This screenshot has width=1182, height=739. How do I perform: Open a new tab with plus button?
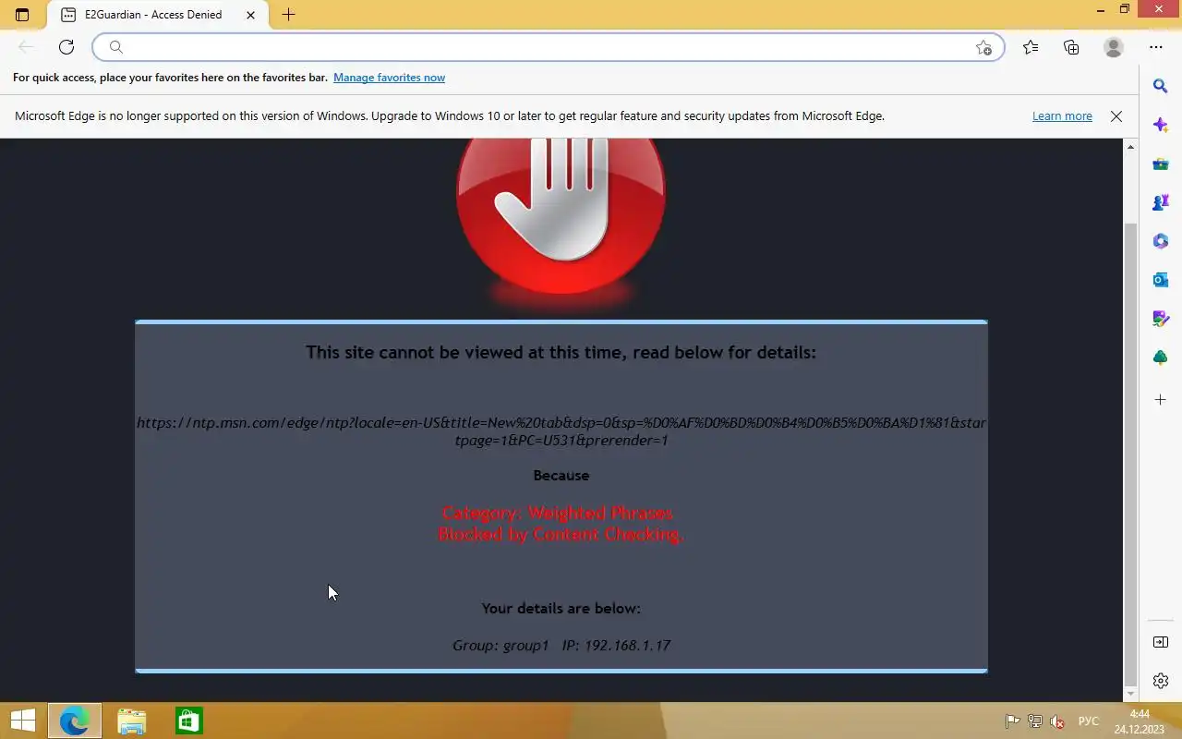pyautogui.click(x=288, y=15)
